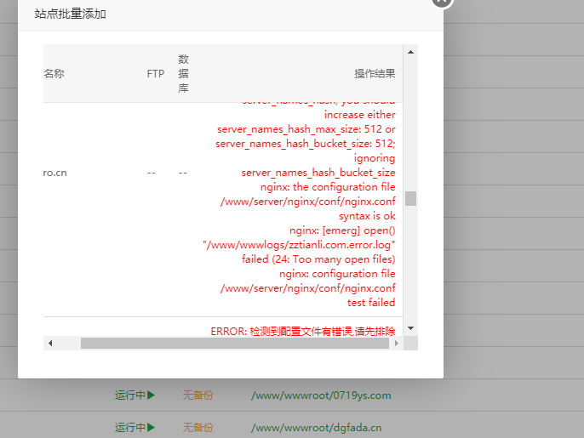Click the FTP column header
Screen dimensions: 584x438
point(155,74)
